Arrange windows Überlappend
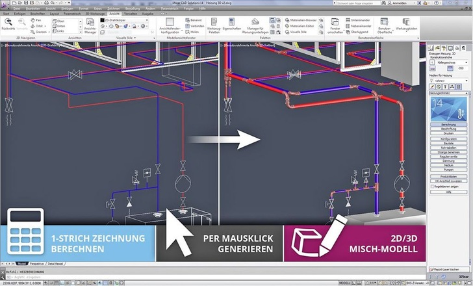The width and height of the screenshot is (473, 286). click(357, 32)
